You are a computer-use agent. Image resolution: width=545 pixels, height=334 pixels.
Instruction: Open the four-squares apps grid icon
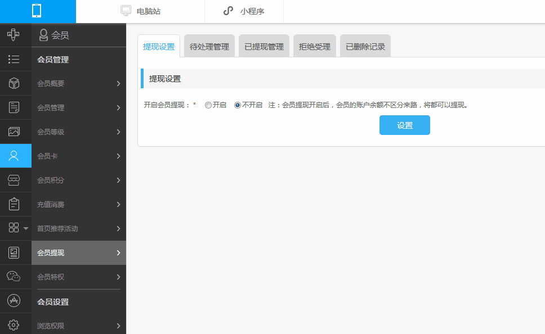click(x=14, y=228)
